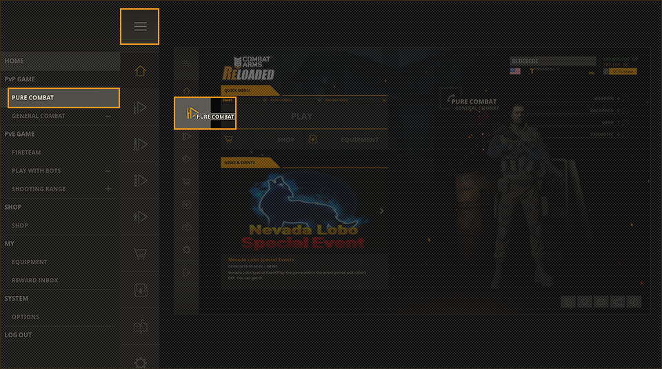Click the PvE GAME section heading
Image resolution: width=662 pixels, height=369 pixels.
point(19,134)
